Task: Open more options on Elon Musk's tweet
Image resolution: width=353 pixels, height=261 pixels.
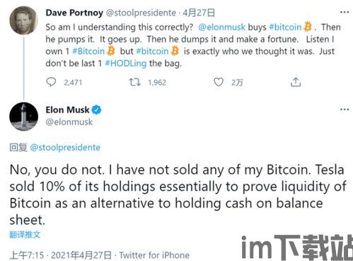Action: tap(345, 110)
